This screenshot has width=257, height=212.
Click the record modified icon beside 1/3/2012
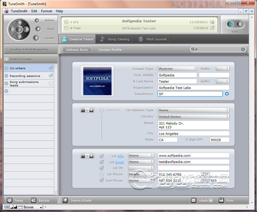(212, 28)
